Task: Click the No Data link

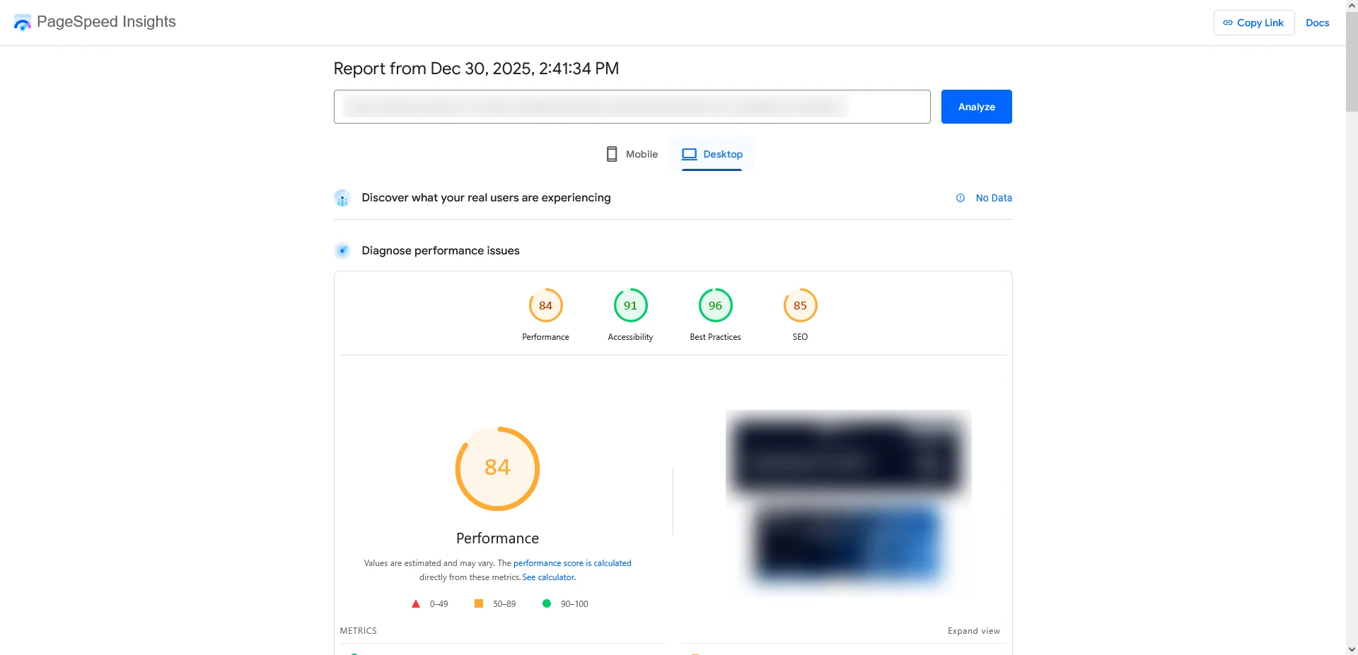Action: tap(994, 198)
